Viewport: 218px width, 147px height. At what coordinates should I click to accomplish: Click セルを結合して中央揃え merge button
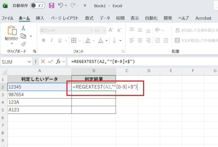[196, 40]
